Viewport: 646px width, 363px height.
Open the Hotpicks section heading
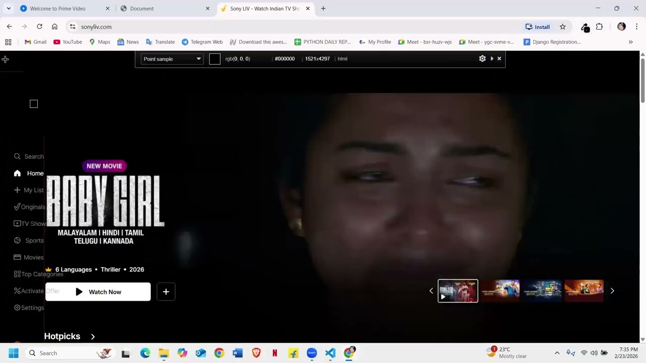tap(62, 336)
